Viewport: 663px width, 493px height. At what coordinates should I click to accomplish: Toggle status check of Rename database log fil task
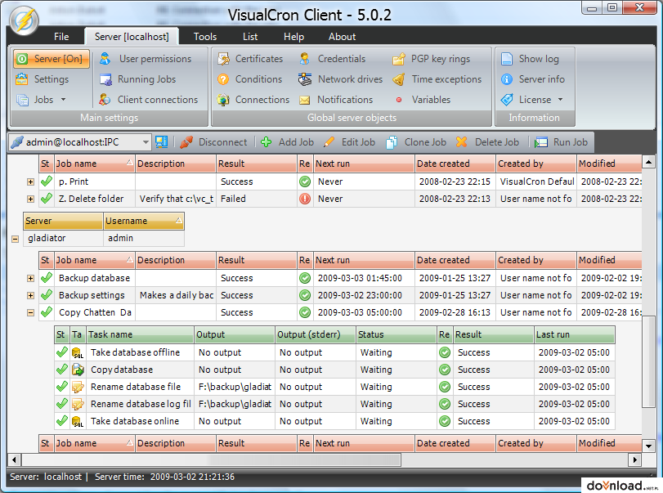click(62, 404)
